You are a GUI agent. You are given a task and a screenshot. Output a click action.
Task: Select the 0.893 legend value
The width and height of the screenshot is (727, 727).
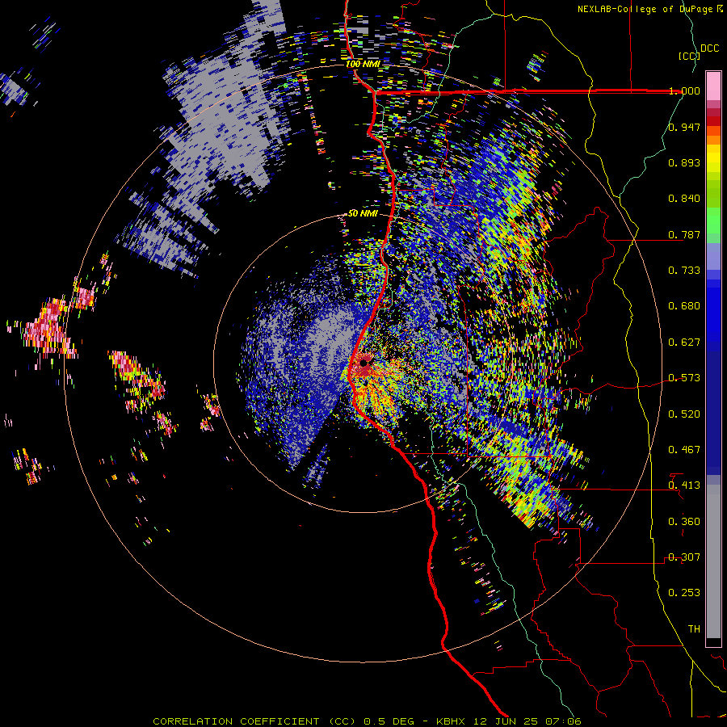684,162
